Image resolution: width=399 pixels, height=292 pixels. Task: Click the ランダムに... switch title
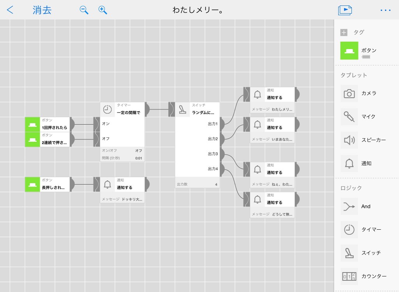click(203, 113)
